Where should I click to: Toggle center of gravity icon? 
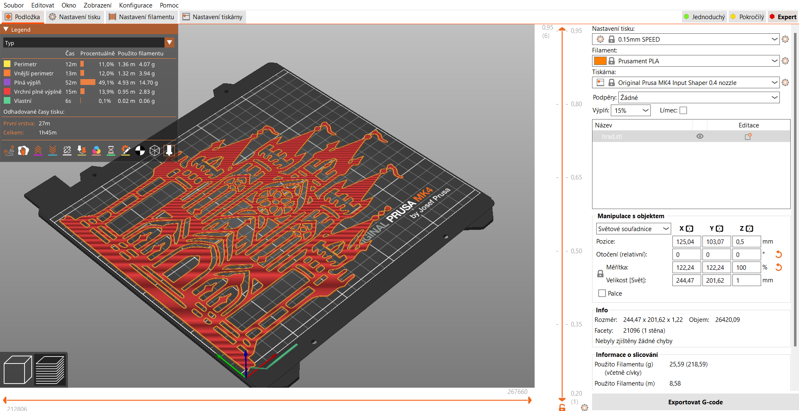(x=140, y=151)
